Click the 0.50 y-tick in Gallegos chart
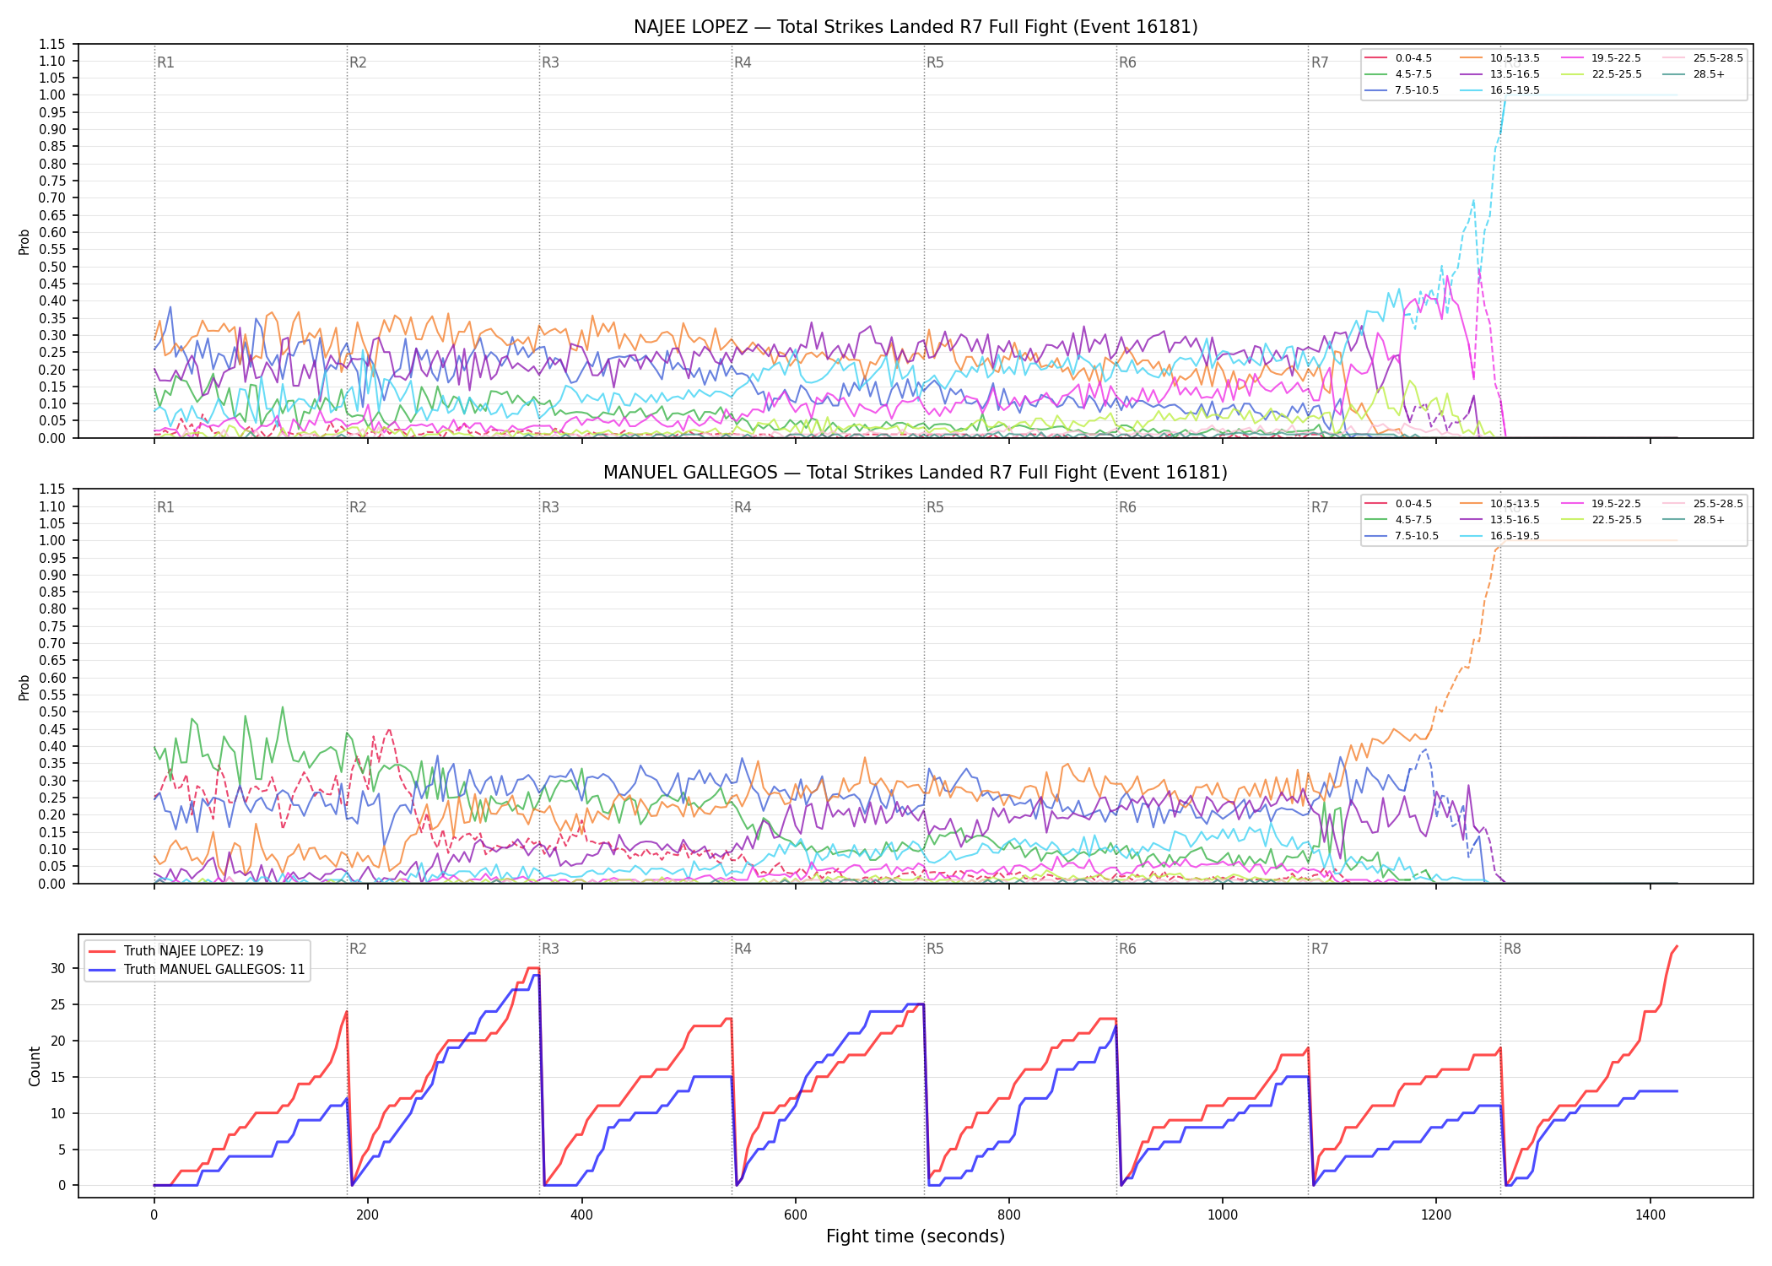Screen dimensions: 1772x1266 coord(51,712)
